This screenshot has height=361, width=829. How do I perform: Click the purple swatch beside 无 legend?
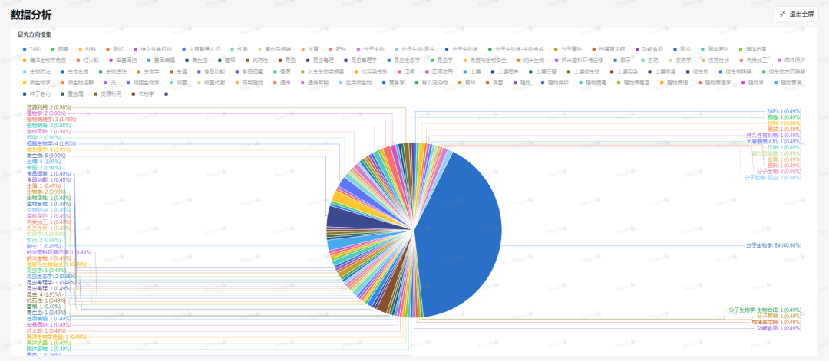(106, 82)
